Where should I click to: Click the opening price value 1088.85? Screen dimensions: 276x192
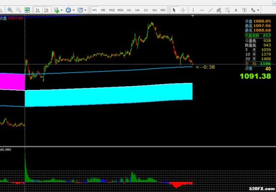pyautogui.click(x=262, y=21)
